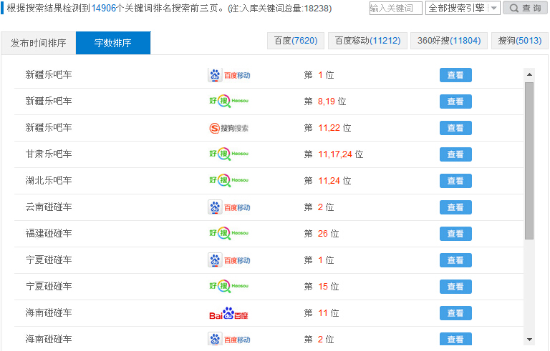Click 查看 for 福建碰碰车

[x=455, y=234]
